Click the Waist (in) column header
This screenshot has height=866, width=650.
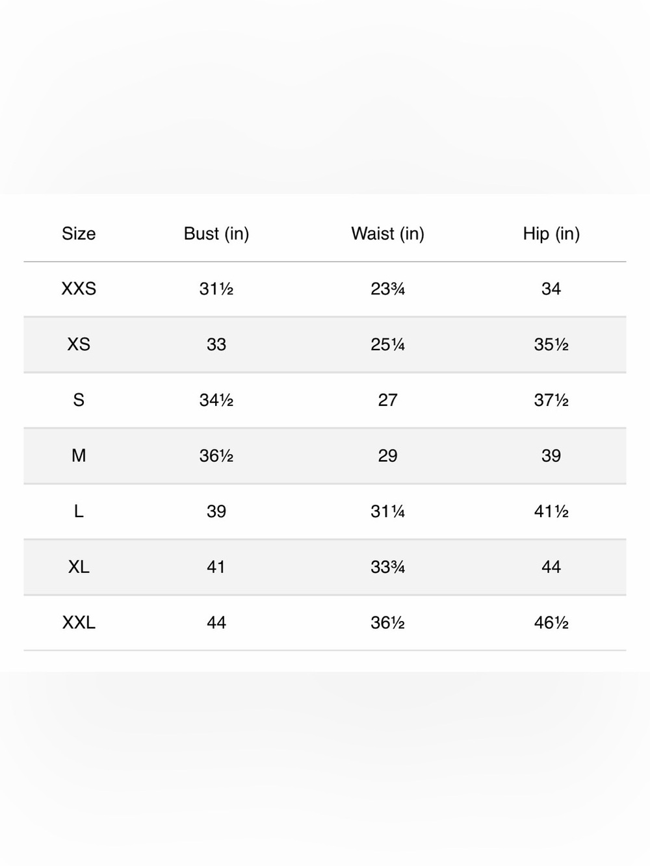coord(387,234)
